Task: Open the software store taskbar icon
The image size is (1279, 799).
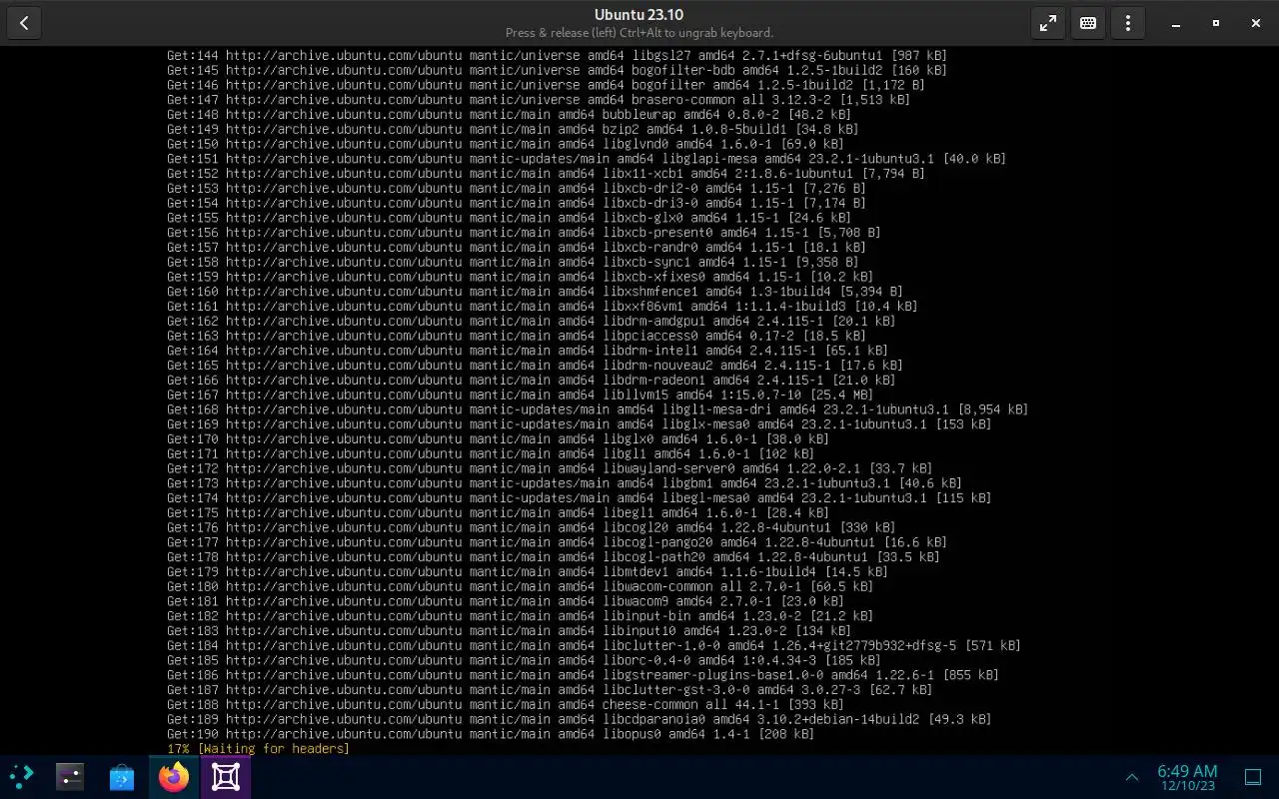Action: 122,777
